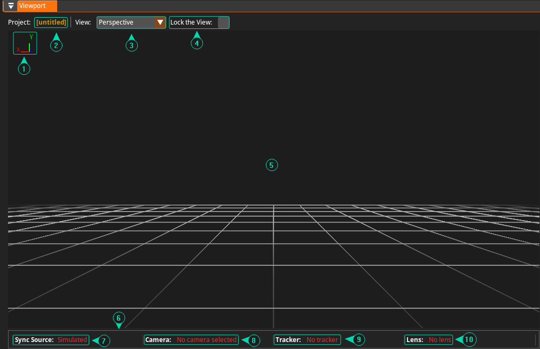Open the Perspective view dropdown
The height and width of the screenshot is (349, 540).
(x=126, y=22)
